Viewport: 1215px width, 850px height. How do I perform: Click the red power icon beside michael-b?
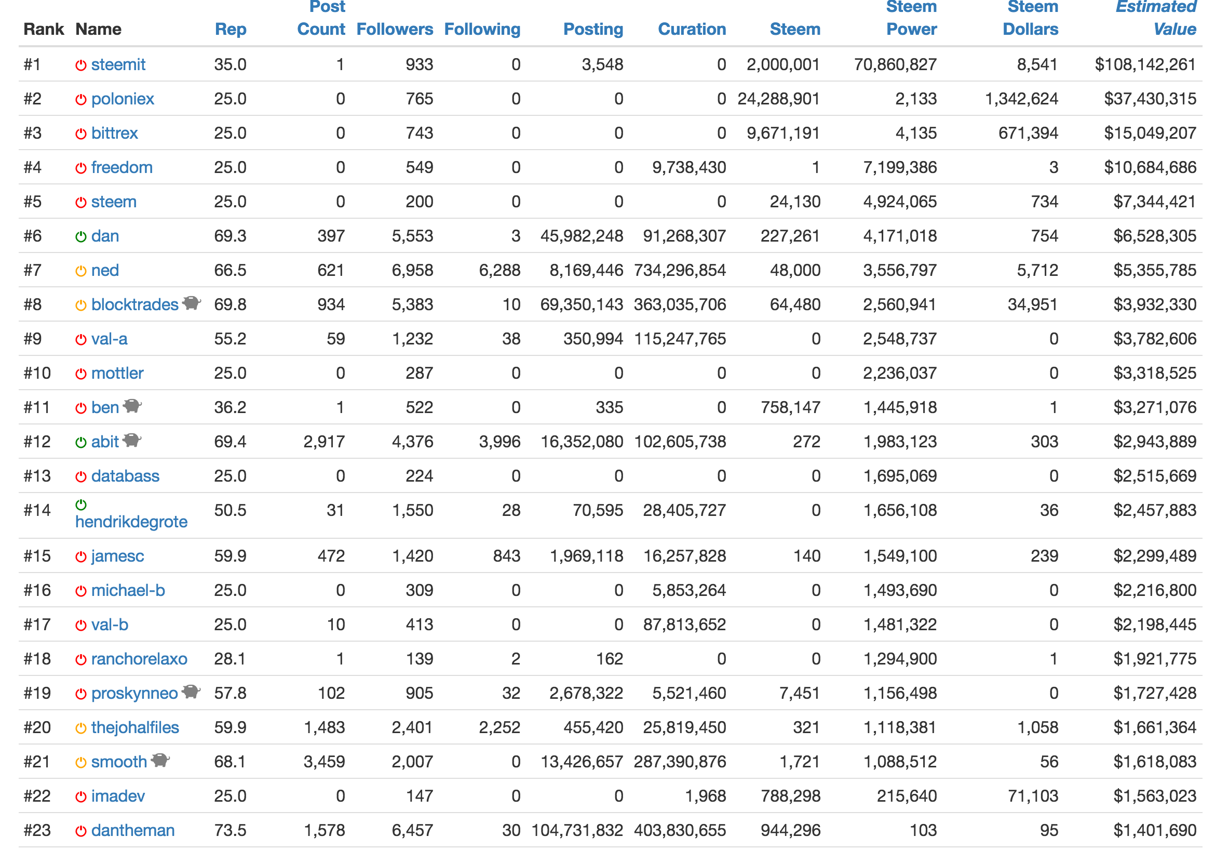(x=80, y=592)
